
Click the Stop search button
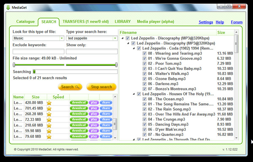click(x=101, y=87)
